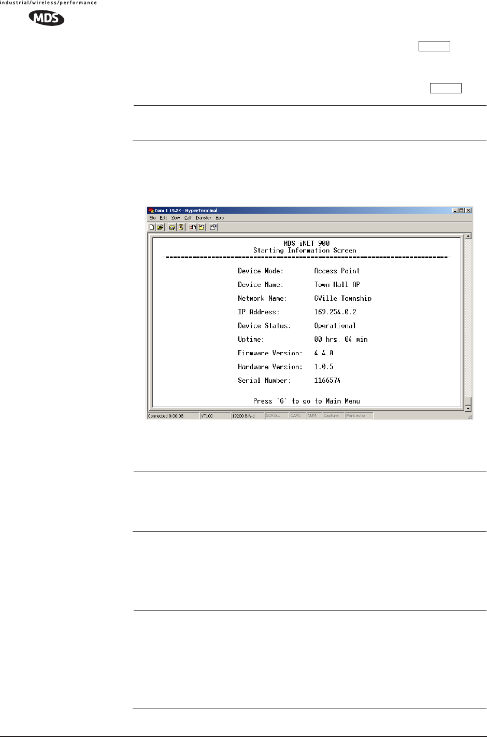Click the Properties toolbar icon

(213, 227)
